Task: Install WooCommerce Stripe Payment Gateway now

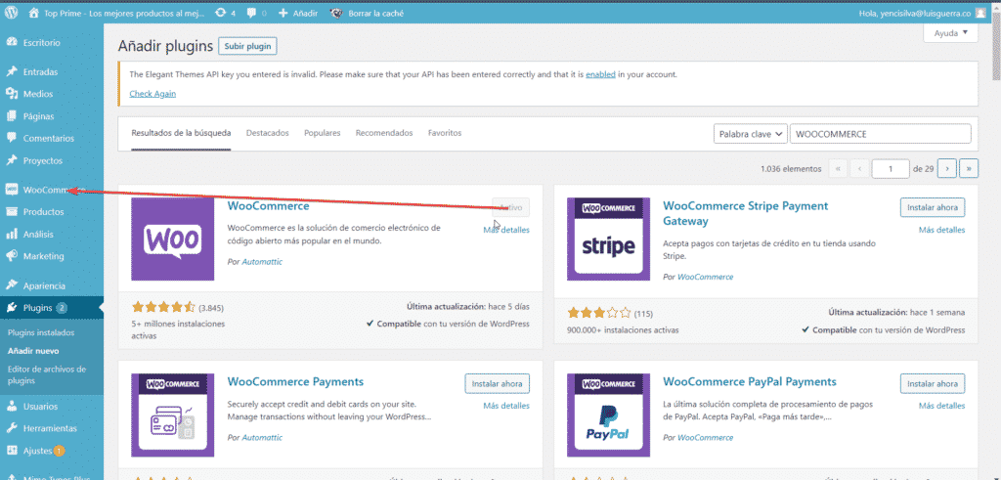Action: point(933,207)
